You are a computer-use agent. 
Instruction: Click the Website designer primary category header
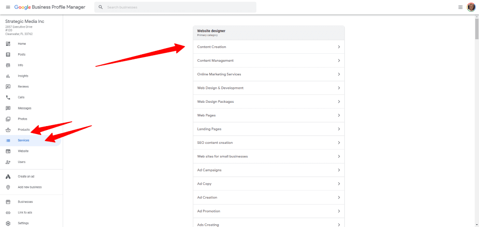pos(269,33)
